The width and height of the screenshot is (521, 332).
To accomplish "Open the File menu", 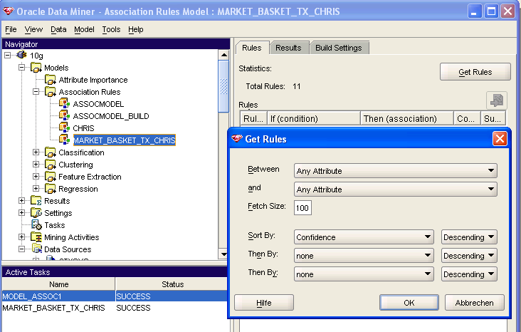I will (11, 30).
